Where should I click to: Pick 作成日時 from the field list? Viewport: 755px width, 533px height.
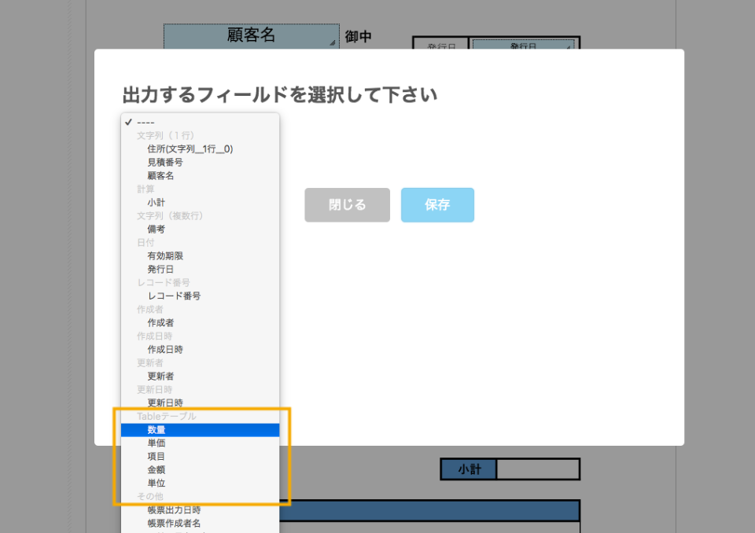tap(165, 349)
